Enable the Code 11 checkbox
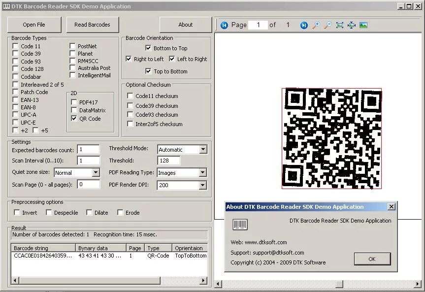 coord(15,46)
